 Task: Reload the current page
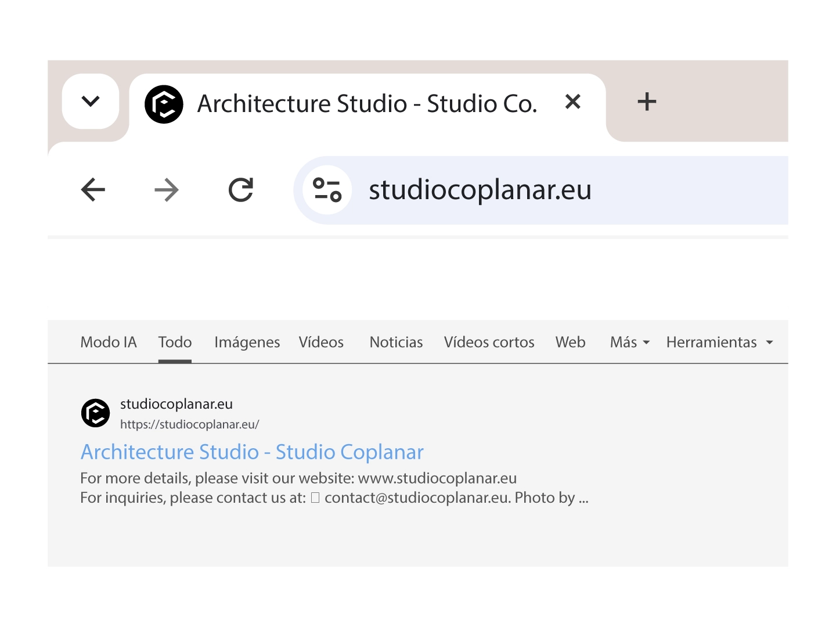[240, 190]
